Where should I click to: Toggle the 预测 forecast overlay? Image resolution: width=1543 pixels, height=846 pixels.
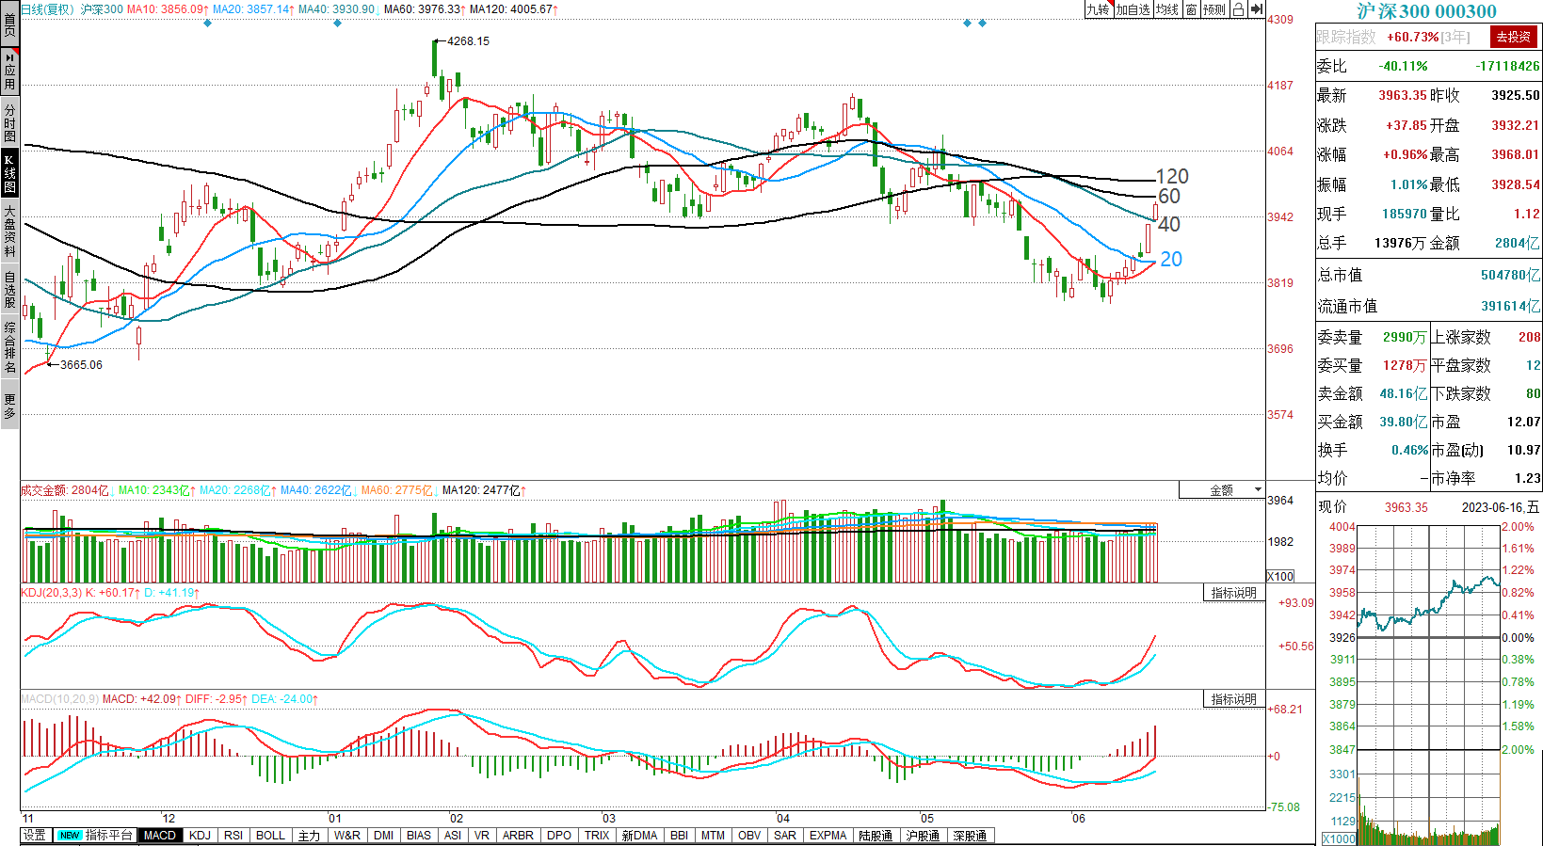pyautogui.click(x=1214, y=9)
